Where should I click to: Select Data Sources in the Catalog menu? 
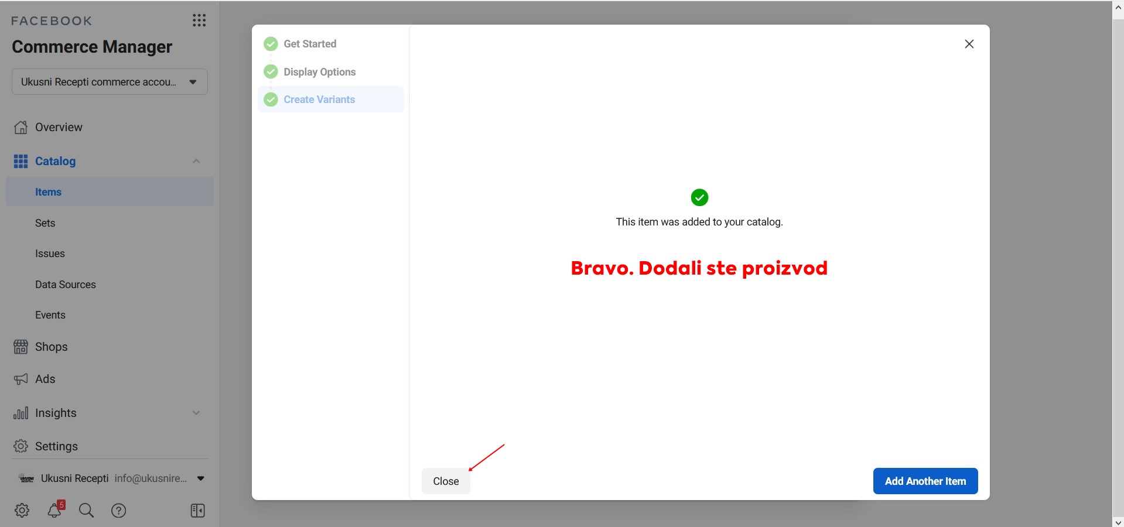tap(65, 285)
